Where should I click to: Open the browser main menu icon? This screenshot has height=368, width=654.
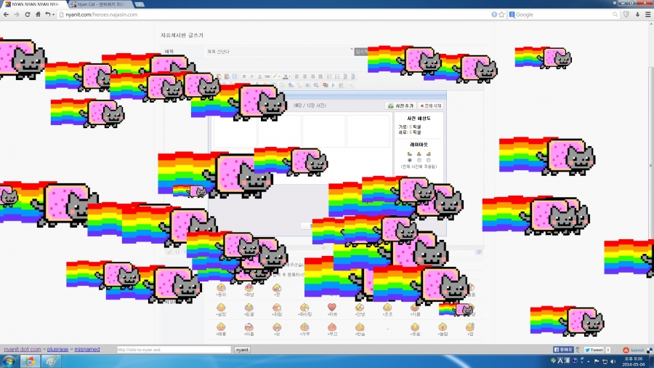[x=647, y=15]
